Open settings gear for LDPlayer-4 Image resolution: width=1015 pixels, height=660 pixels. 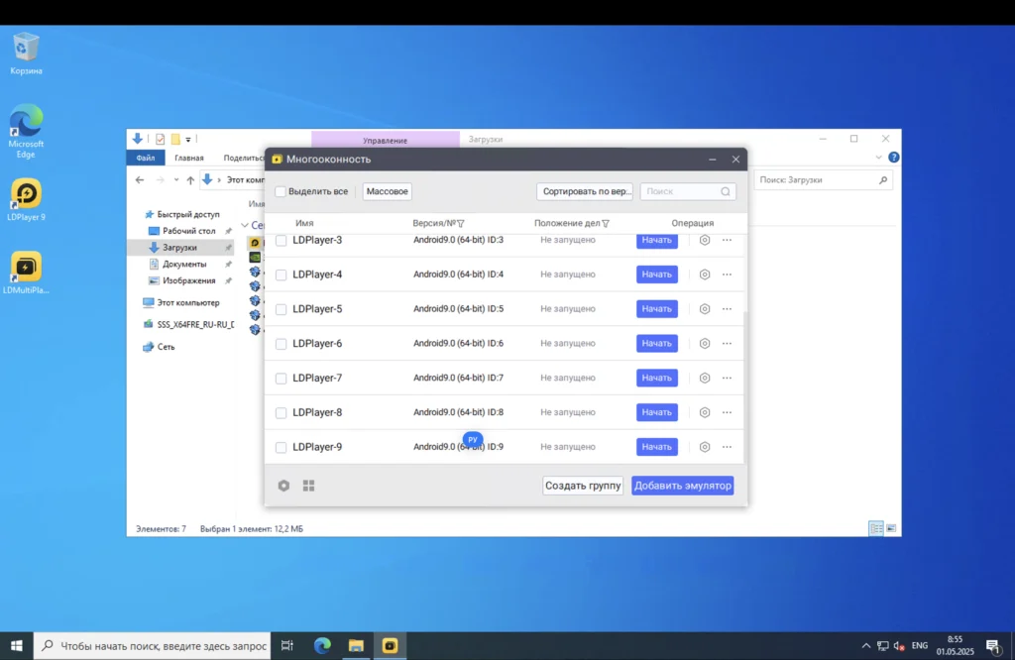pyautogui.click(x=705, y=275)
